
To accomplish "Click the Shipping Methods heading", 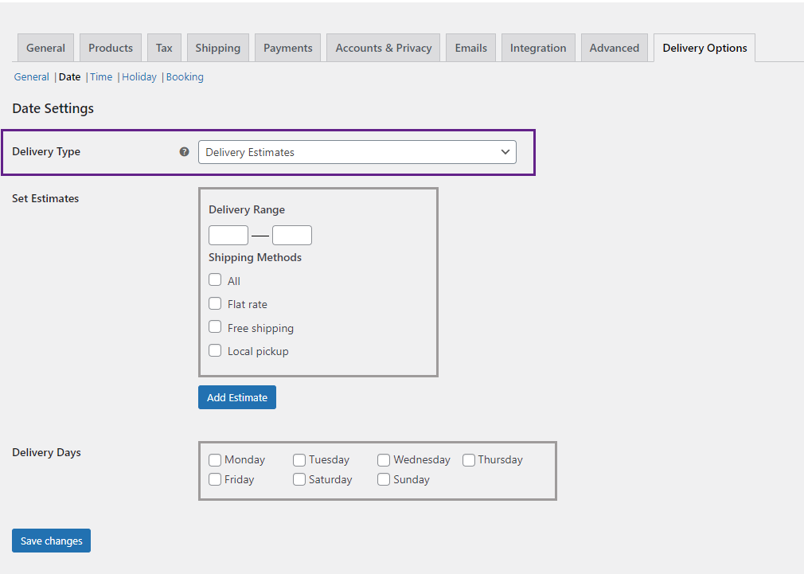I will [255, 257].
